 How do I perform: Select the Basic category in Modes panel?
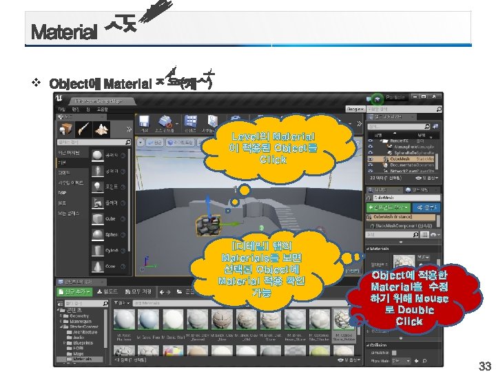pyautogui.click(x=72, y=163)
